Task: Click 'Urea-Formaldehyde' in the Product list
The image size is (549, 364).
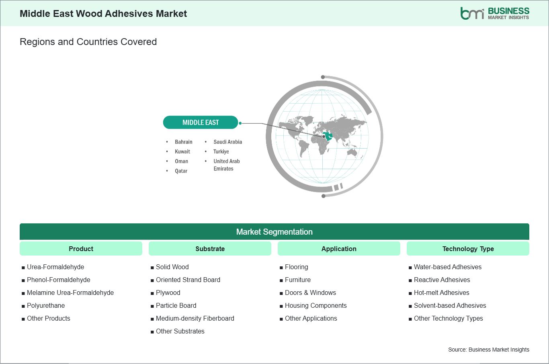Action: click(55, 267)
